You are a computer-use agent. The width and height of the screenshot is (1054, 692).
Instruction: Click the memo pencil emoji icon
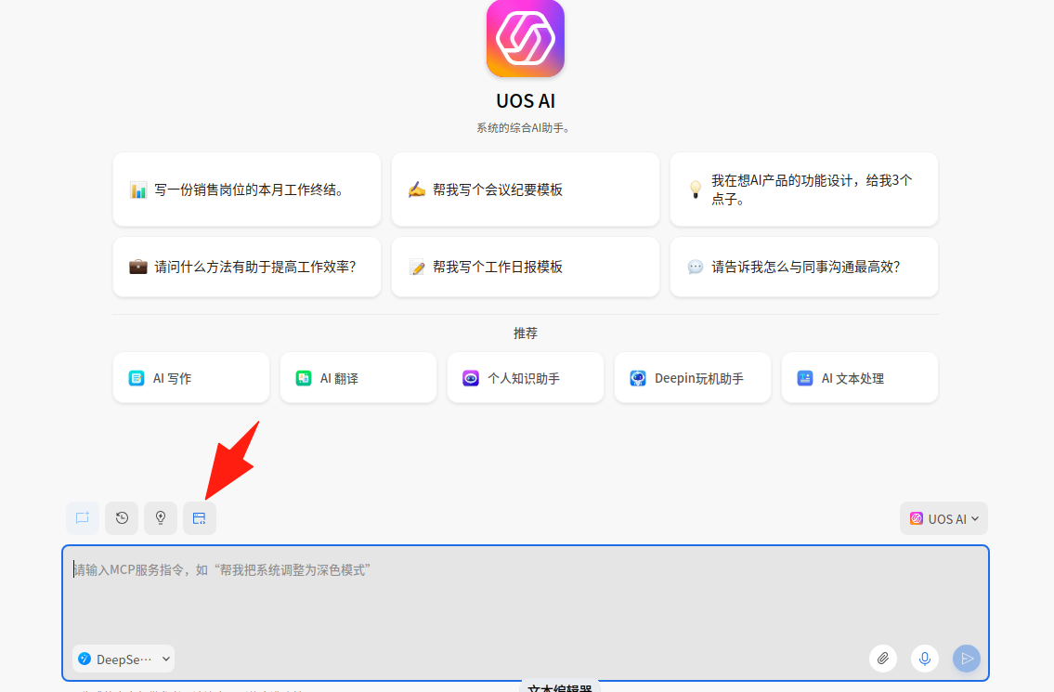(418, 268)
